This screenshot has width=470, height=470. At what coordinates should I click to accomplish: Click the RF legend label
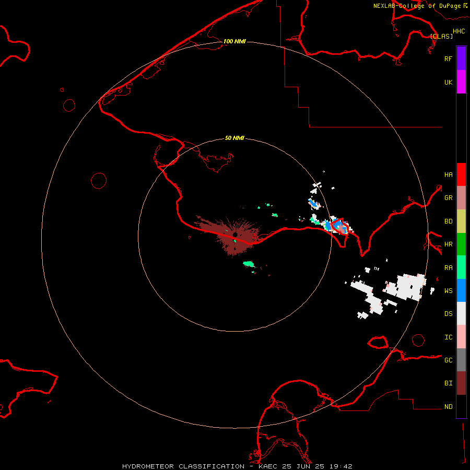(448, 58)
